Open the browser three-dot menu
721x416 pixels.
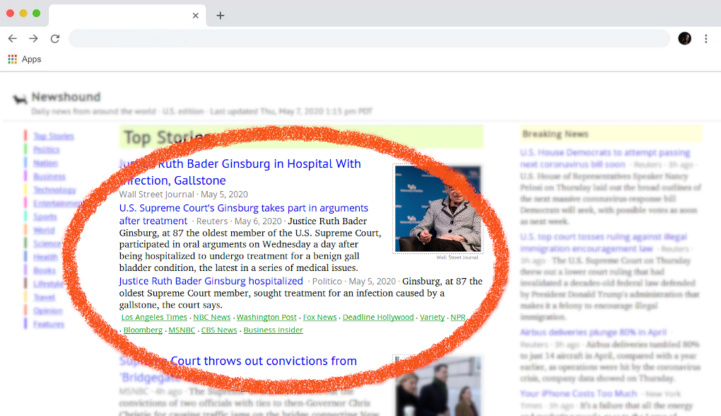tap(705, 38)
